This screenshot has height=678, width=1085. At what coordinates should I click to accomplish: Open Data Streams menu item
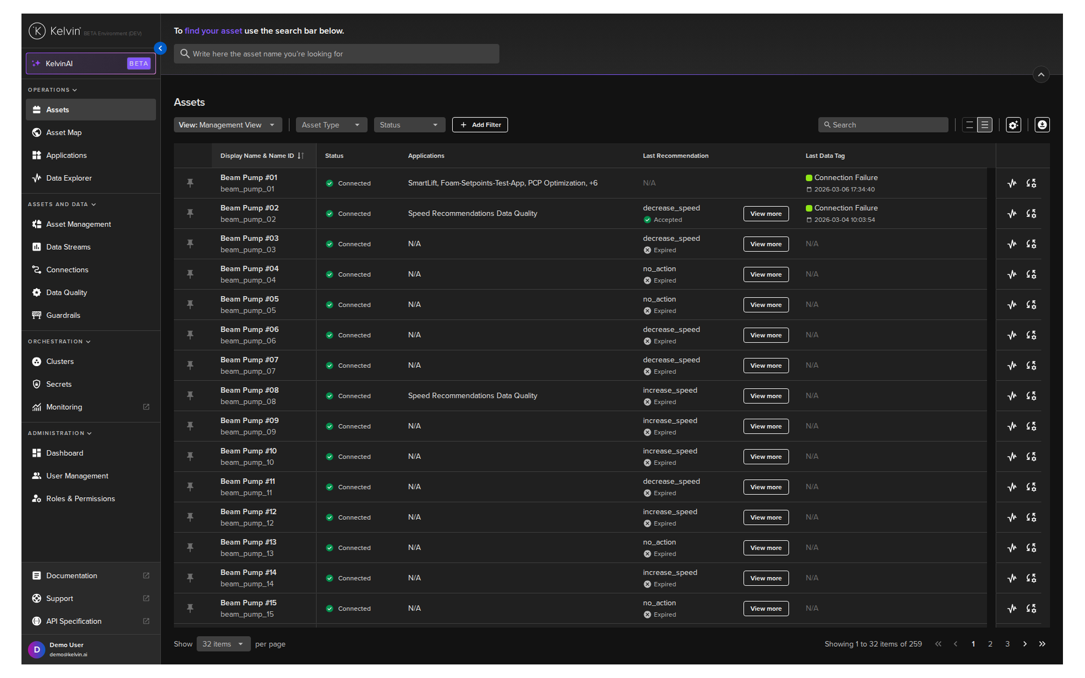pyautogui.click(x=68, y=247)
